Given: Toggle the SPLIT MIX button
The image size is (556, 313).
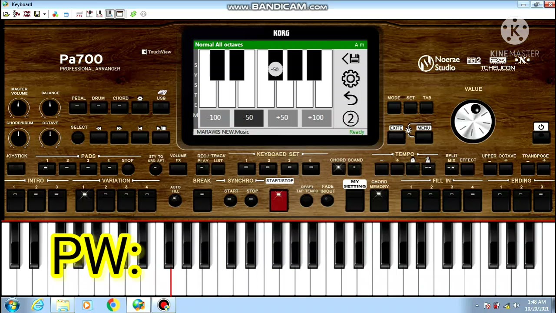Looking at the screenshot, I should [x=451, y=169].
